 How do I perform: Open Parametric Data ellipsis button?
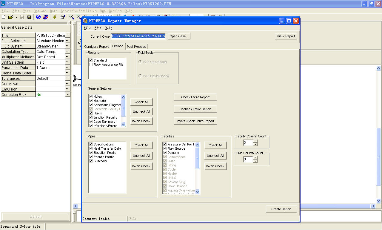pyautogui.click(x=68, y=68)
